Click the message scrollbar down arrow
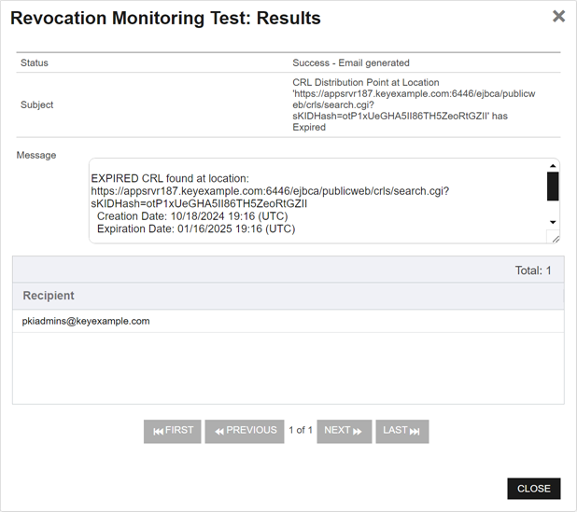The image size is (577, 512). click(553, 222)
